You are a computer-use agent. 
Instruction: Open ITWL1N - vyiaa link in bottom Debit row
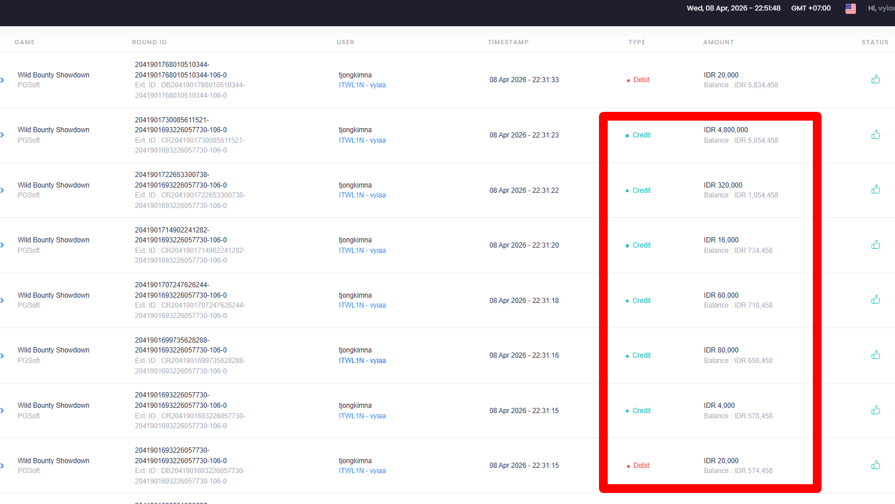click(362, 471)
